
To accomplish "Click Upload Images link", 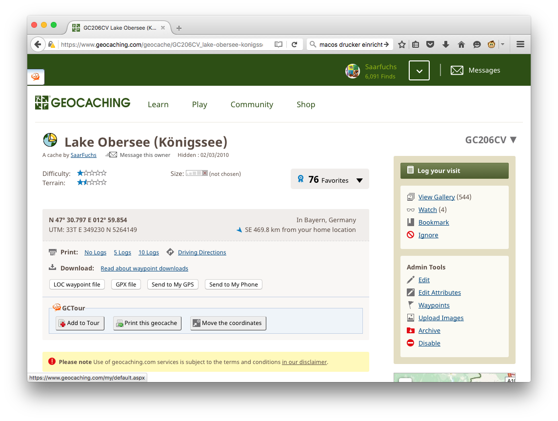I will click(x=441, y=318).
